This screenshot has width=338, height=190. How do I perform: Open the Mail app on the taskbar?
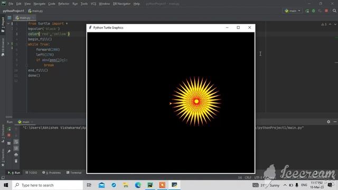point(101,185)
